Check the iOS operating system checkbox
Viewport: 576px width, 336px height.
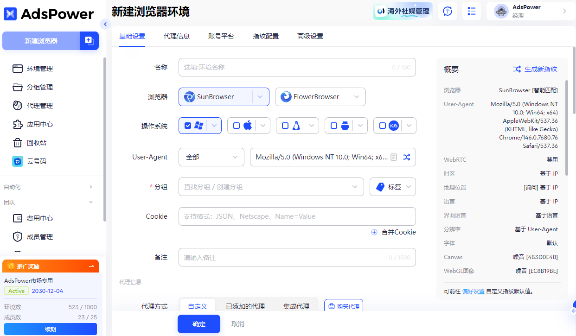381,125
